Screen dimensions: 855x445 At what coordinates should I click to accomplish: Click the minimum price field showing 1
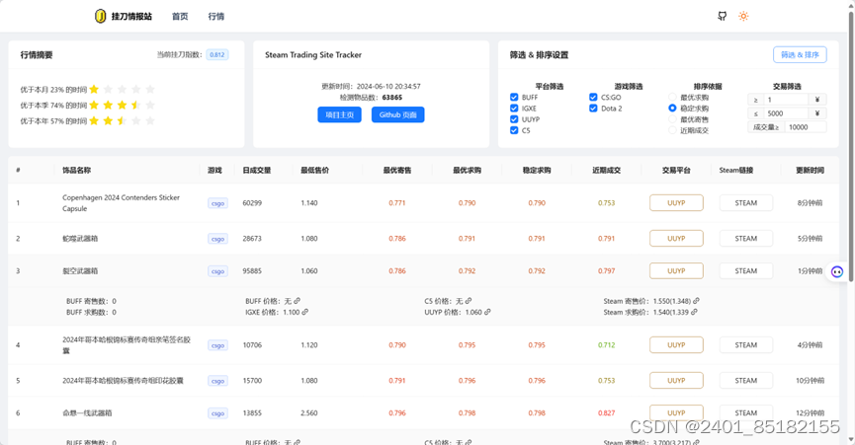point(786,100)
